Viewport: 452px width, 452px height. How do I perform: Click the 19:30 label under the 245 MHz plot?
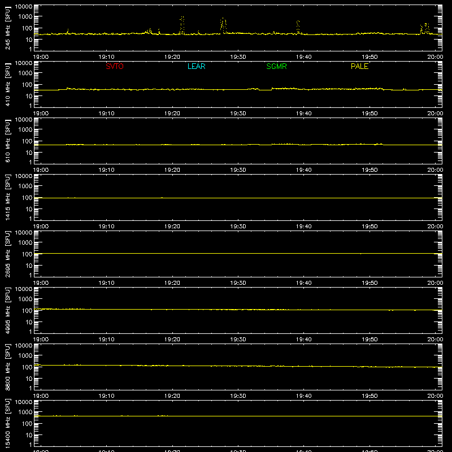click(x=238, y=57)
